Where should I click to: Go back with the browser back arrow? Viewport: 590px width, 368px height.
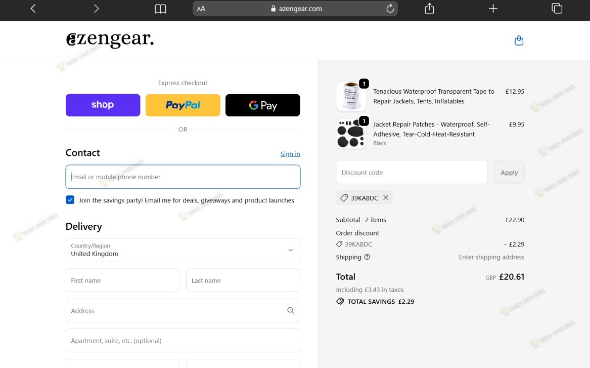point(33,8)
